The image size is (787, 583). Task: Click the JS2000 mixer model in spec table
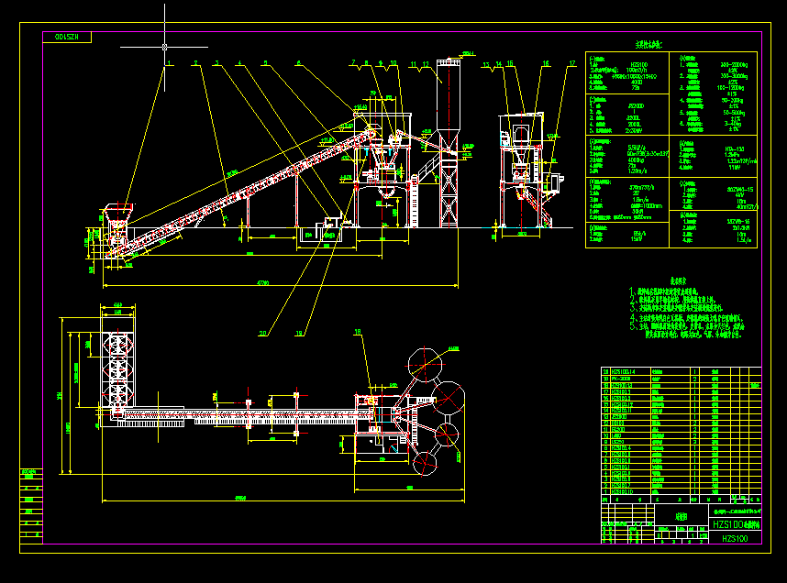coord(636,106)
